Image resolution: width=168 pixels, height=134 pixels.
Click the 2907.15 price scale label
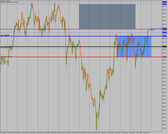(x=165, y=53)
